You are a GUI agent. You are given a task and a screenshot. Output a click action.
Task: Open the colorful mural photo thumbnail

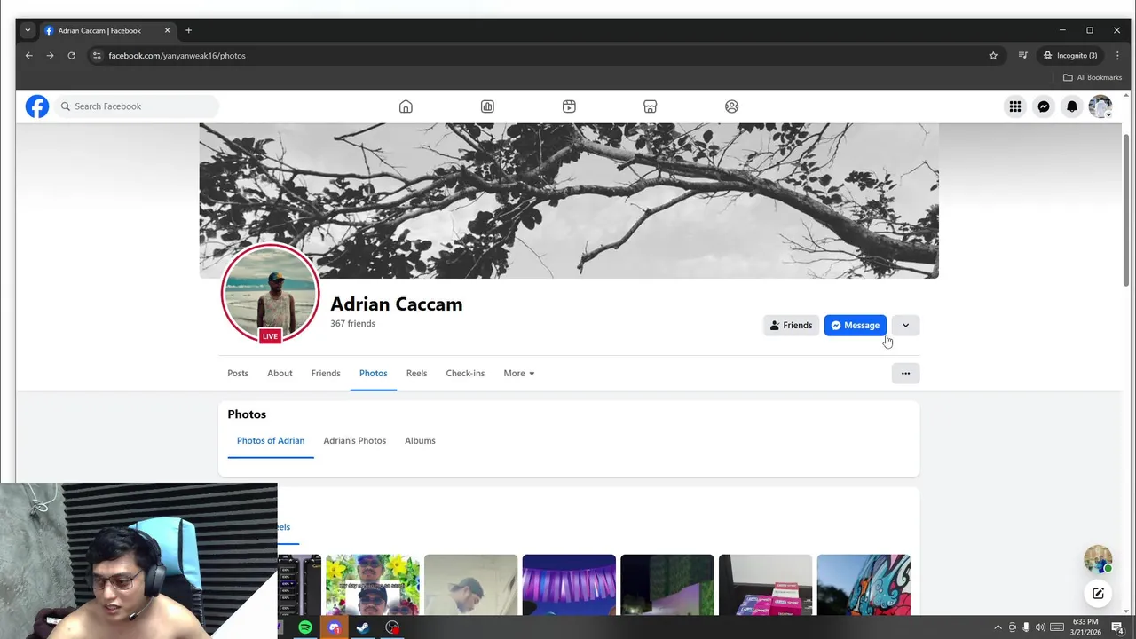point(864,585)
